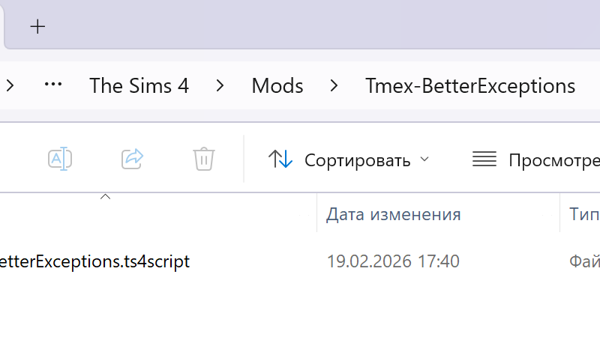Click the Delete trash can icon
Screen dimensions: 600x337
point(204,159)
